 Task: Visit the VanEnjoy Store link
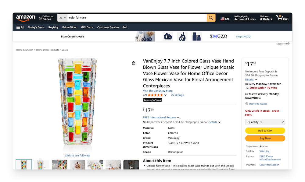[x=158, y=91]
